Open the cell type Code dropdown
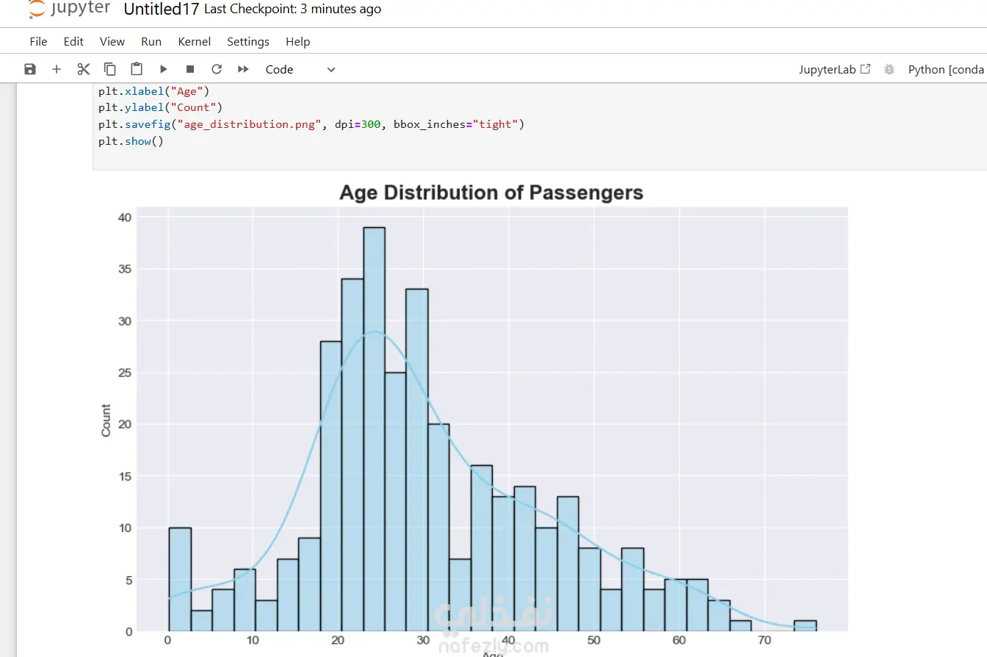The width and height of the screenshot is (987, 657). [x=300, y=69]
